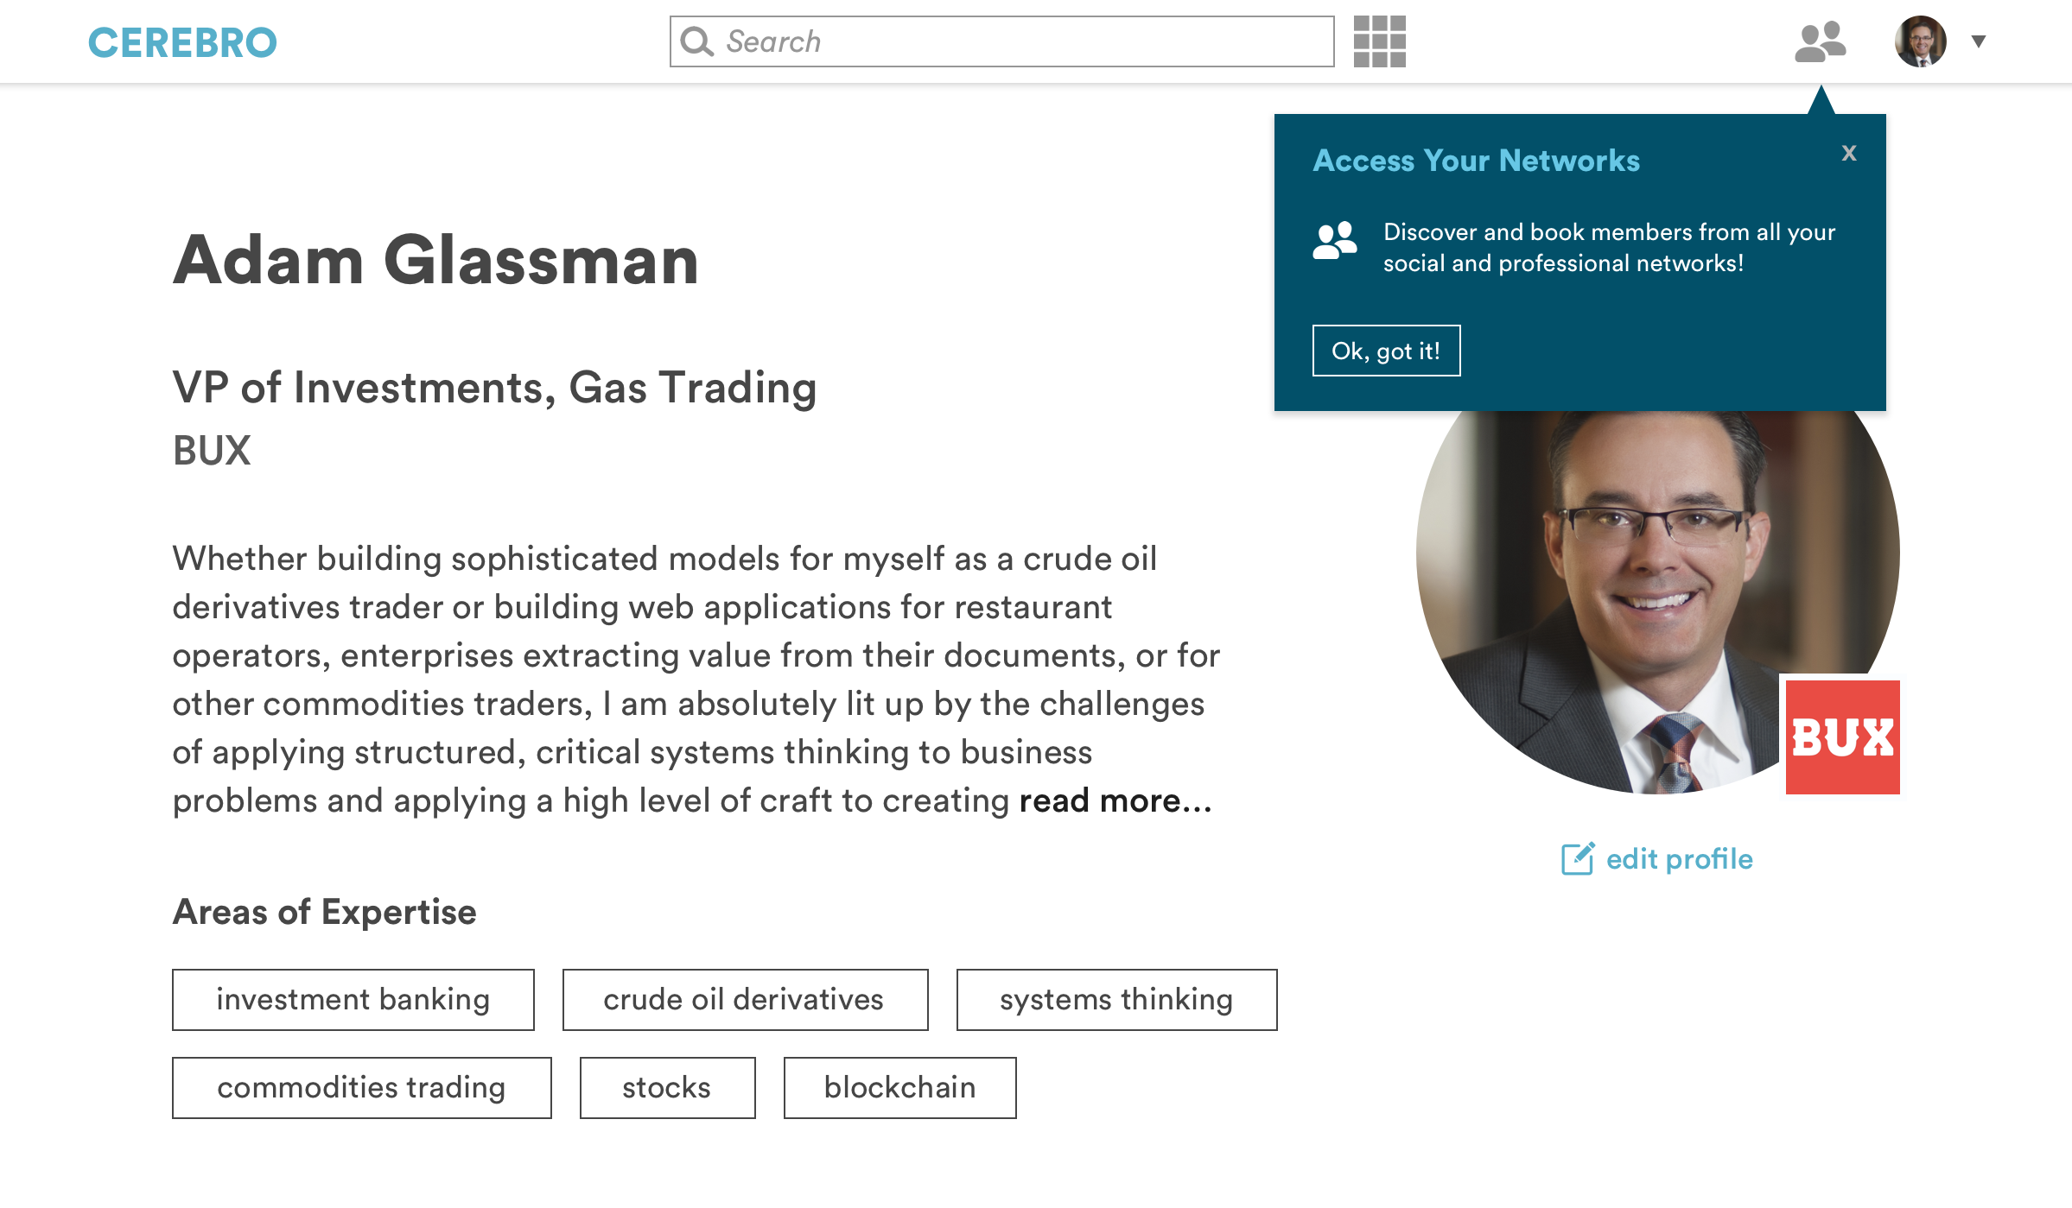Choose the 'systems thinking' expertise tag
Viewport: 2072px width, 1208px height.
(1115, 999)
